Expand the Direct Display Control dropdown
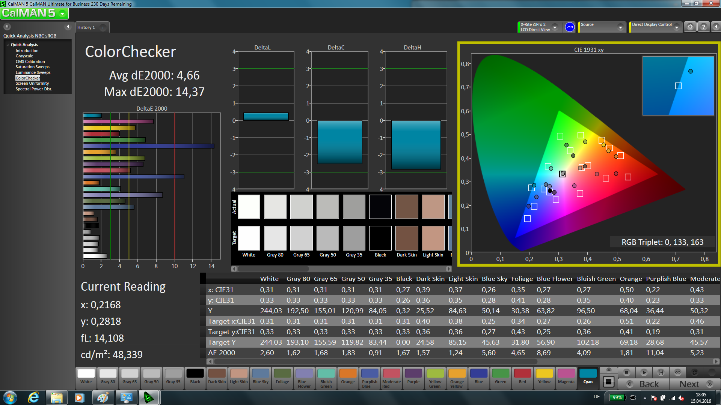The width and height of the screenshot is (721, 405). (676, 27)
